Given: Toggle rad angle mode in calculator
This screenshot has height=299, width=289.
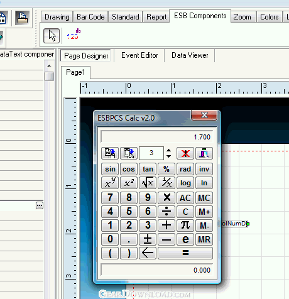Looking at the screenshot, I should coord(185,169).
